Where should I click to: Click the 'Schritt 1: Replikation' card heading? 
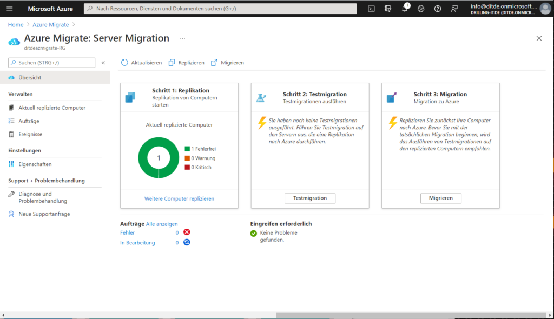[x=181, y=90]
